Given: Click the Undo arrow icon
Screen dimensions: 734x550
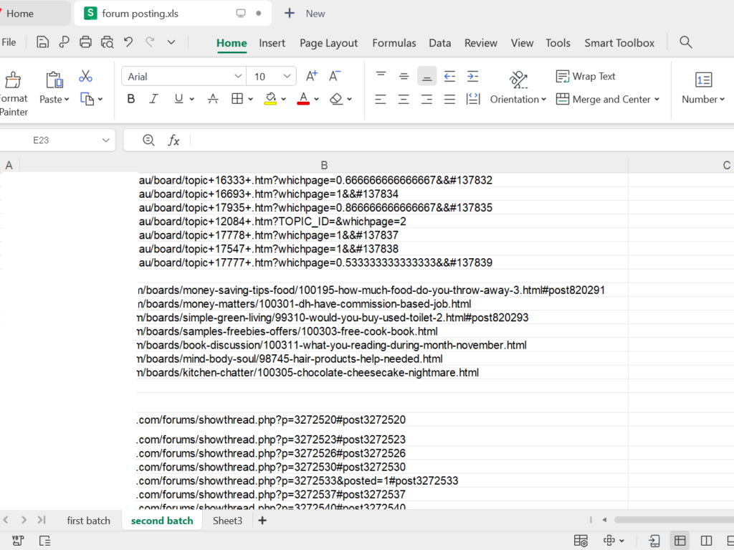Looking at the screenshot, I should (128, 42).
